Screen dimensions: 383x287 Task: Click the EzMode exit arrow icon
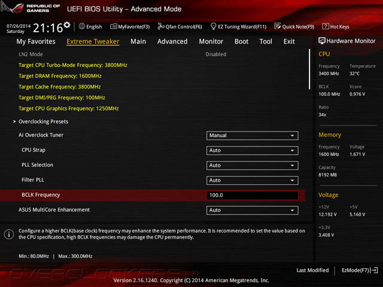[x=374, y=270]
